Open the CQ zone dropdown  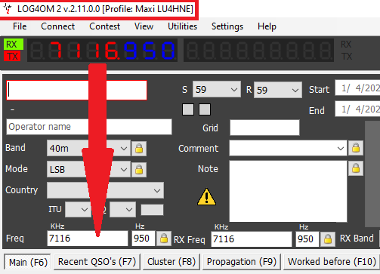pos(122,209)
